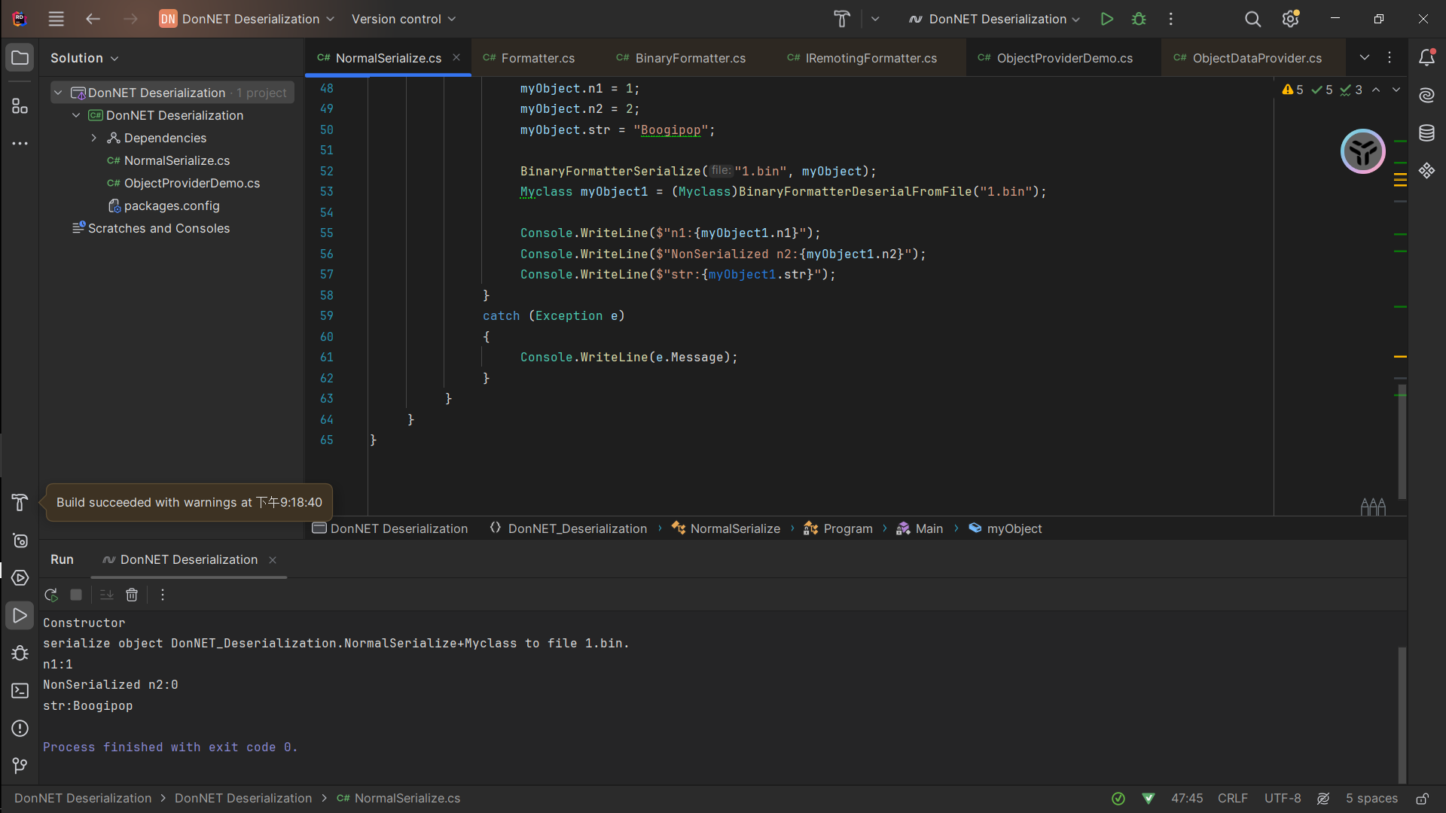Open the Version control dropdown
Image resolution: width=1446 pixels, height=813 pixels.
click(x=404, y=19)
